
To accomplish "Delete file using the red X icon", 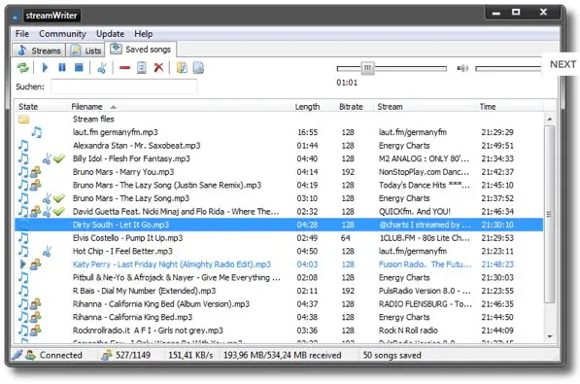I will [158, 68].
